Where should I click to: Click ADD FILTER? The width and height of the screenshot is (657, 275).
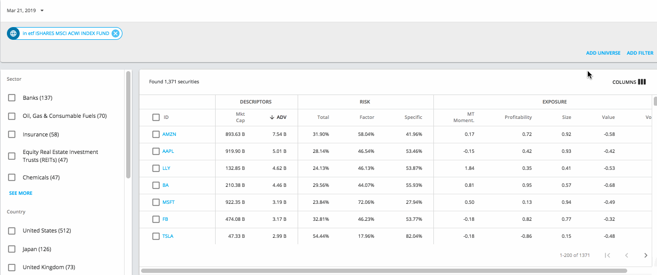point(640,53)
